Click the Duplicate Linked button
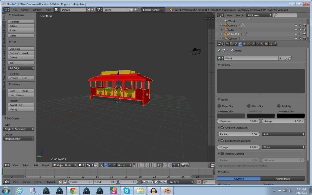312x195 pixels. point(21,53)
